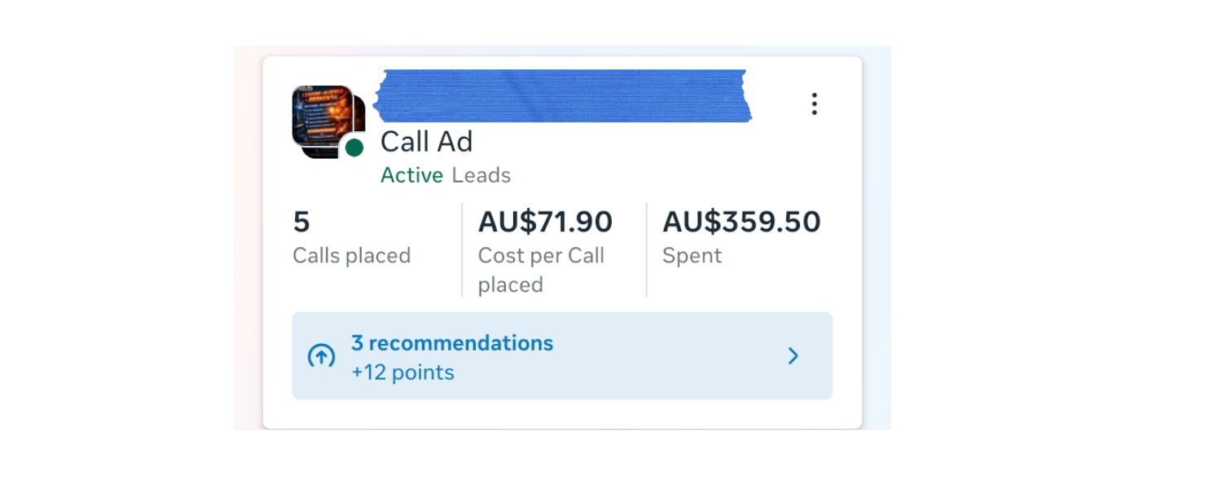
Task: Click the Spent metric label
Action: tap(692, 256)
